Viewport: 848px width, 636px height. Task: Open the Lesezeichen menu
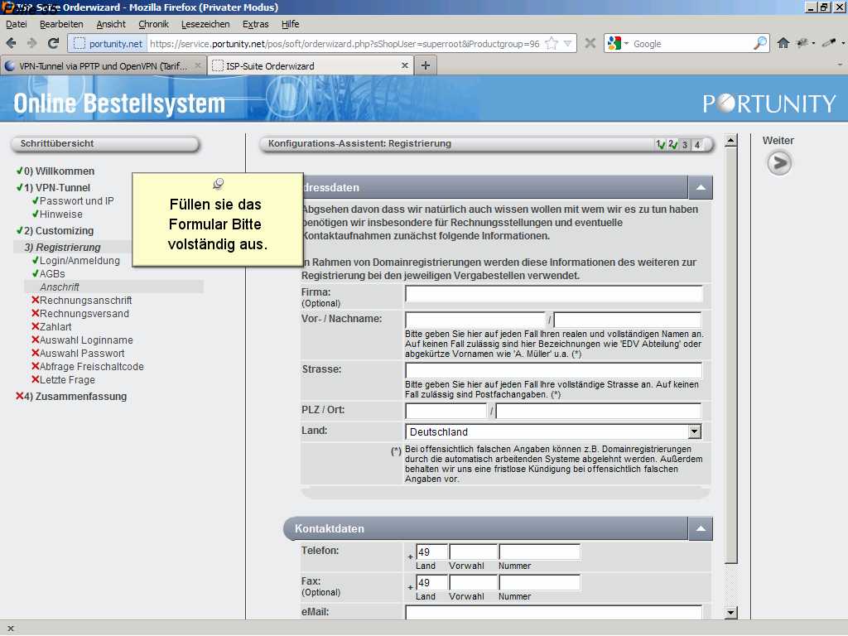(205, 24)
